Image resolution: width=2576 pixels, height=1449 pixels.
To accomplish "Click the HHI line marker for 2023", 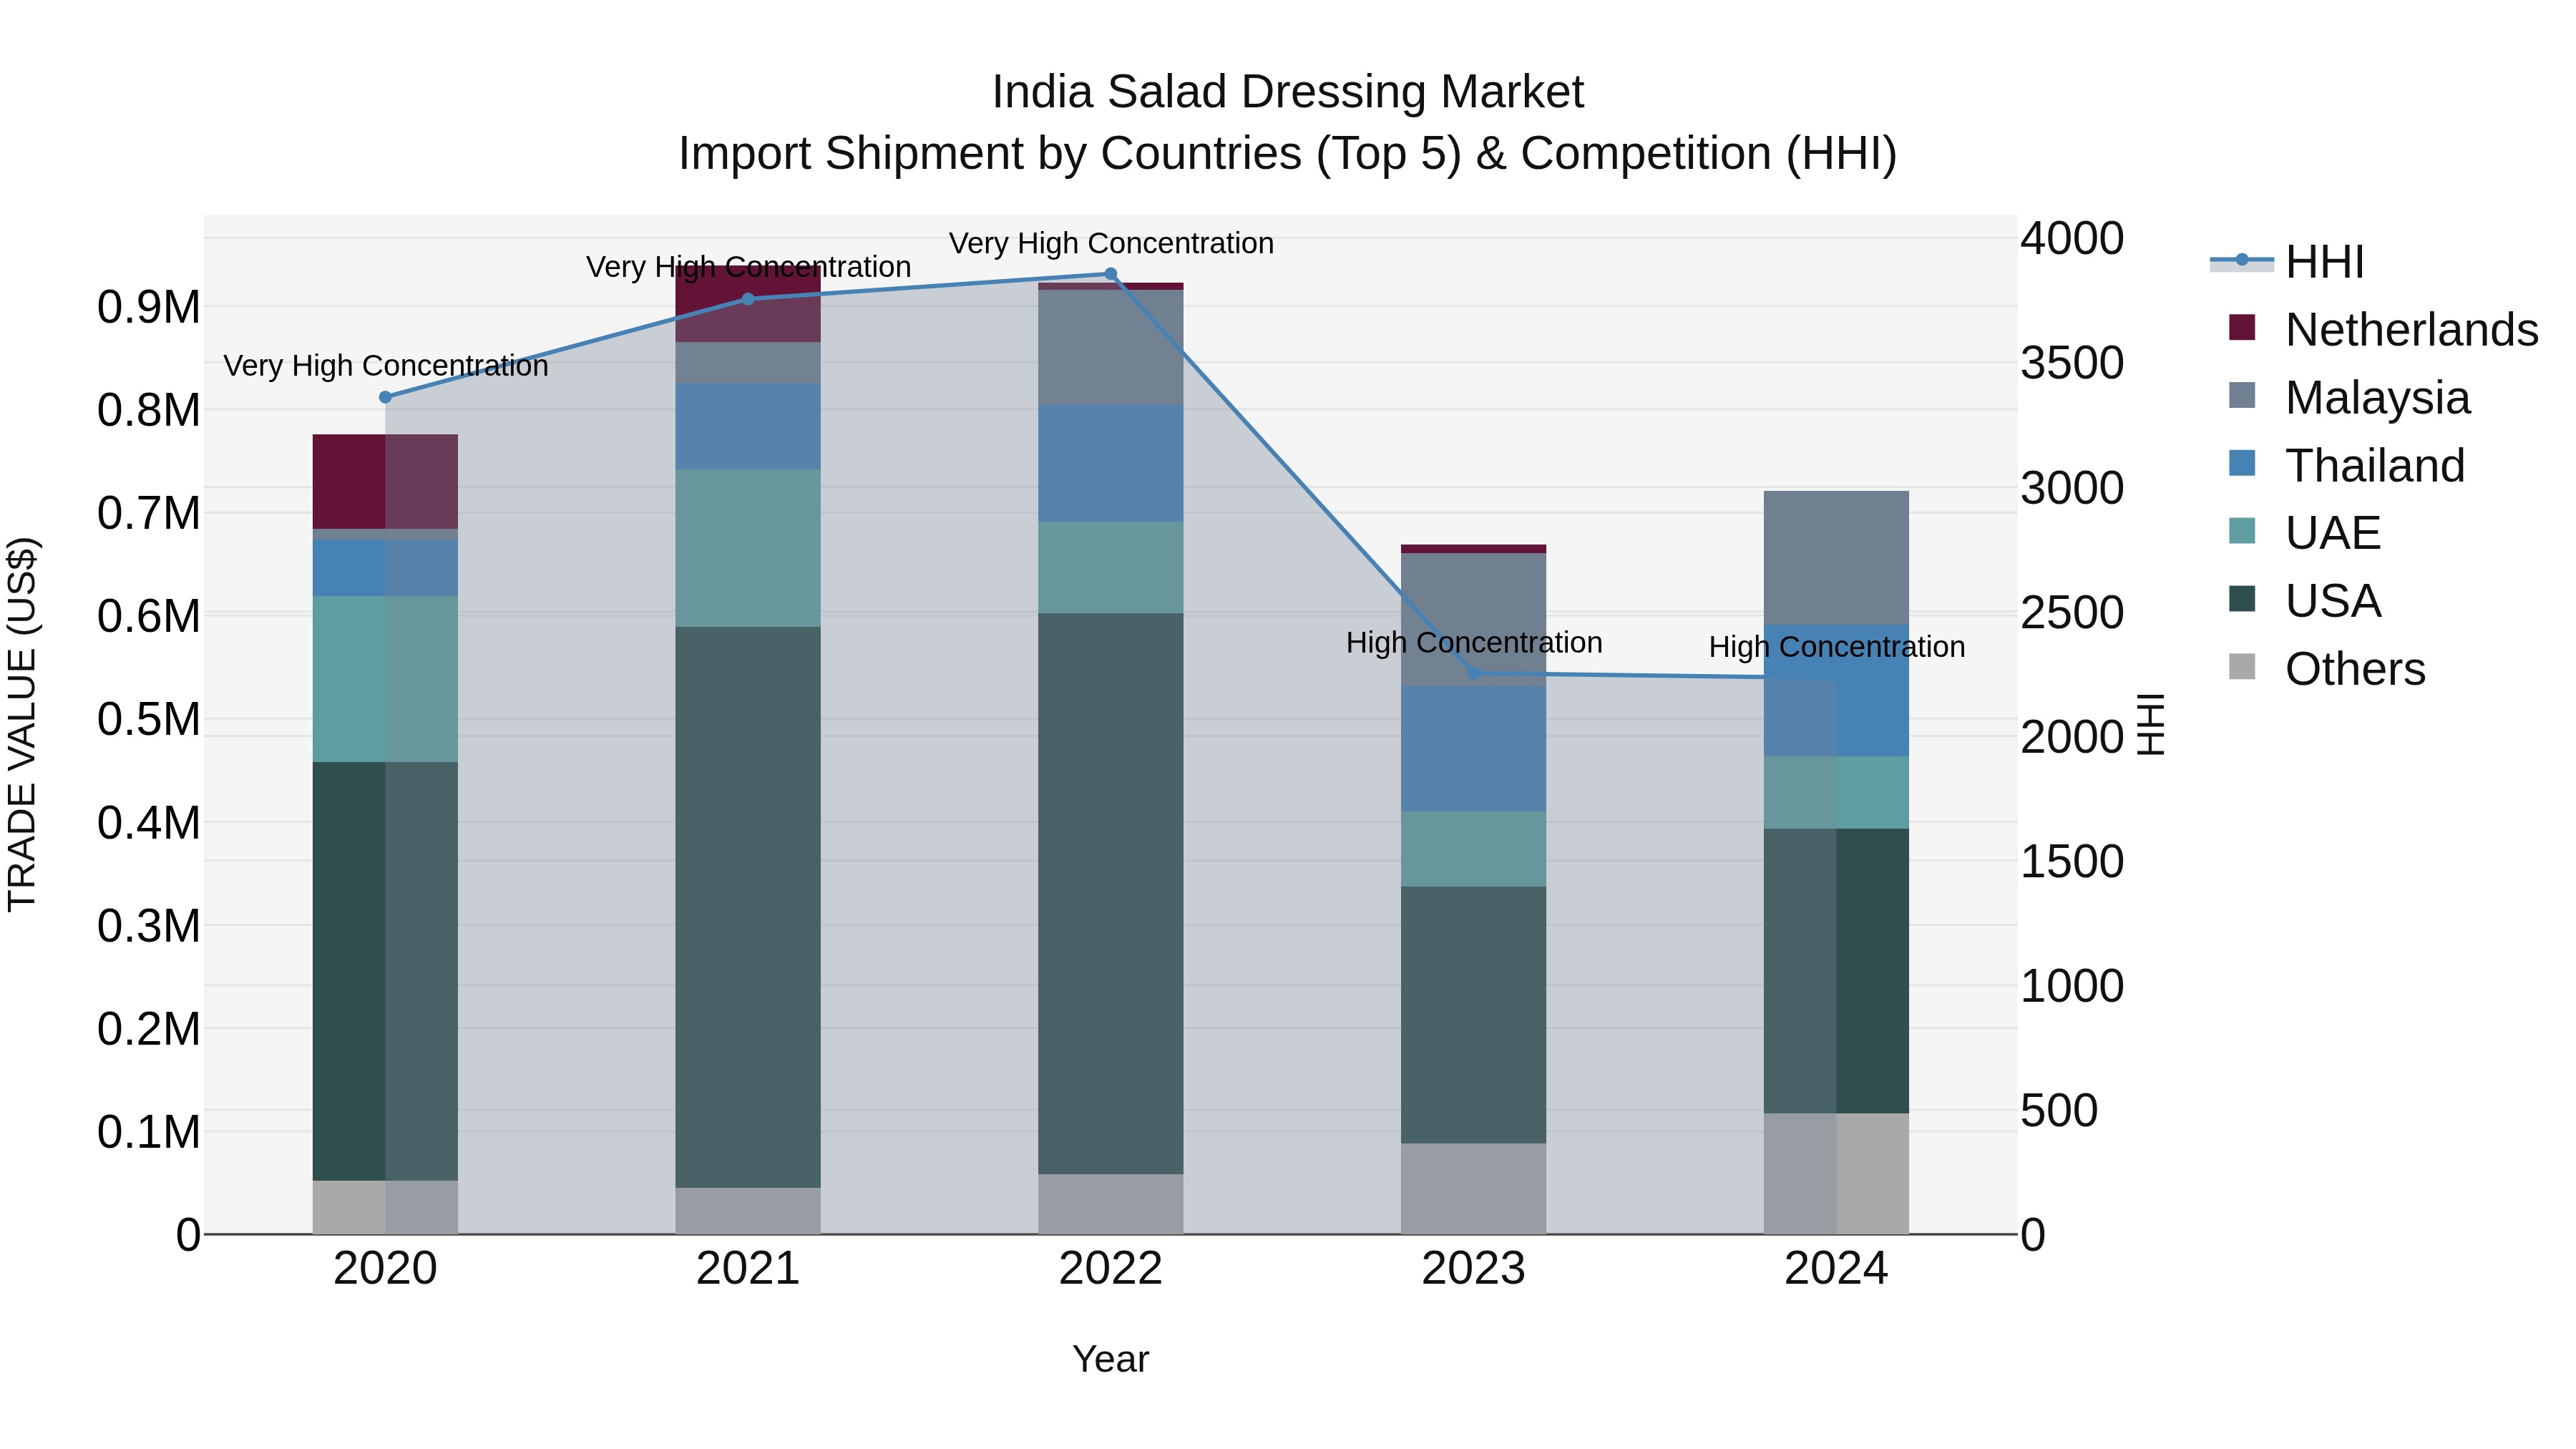I will coord(1473,674).
